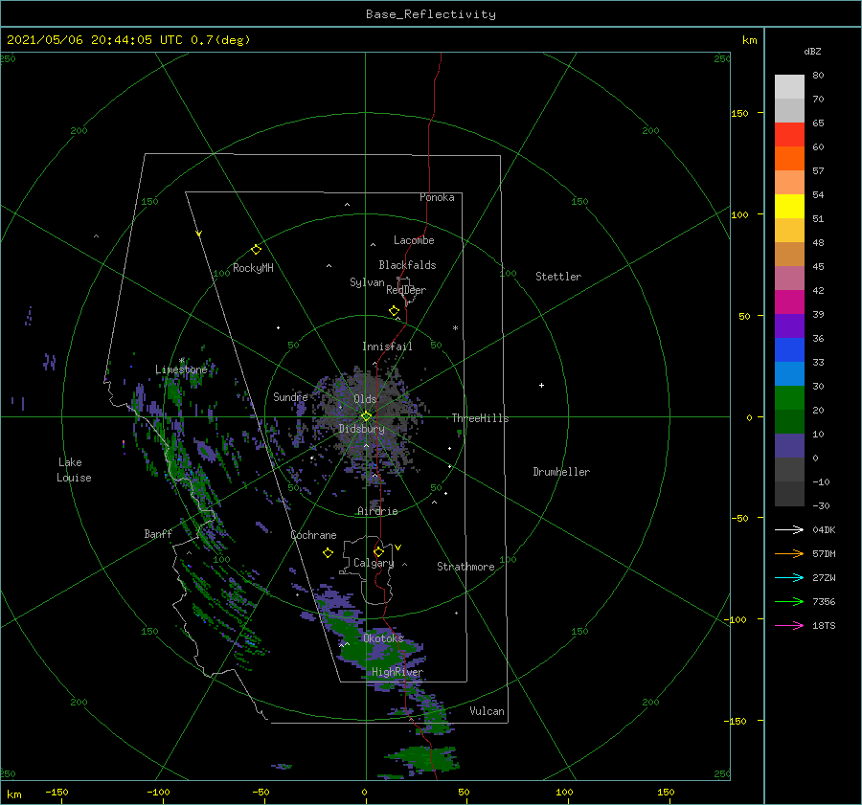Click the Olds city label
The width and height of the screenshot is (862, 805).
pyautogui.click(x=365, y=399)
